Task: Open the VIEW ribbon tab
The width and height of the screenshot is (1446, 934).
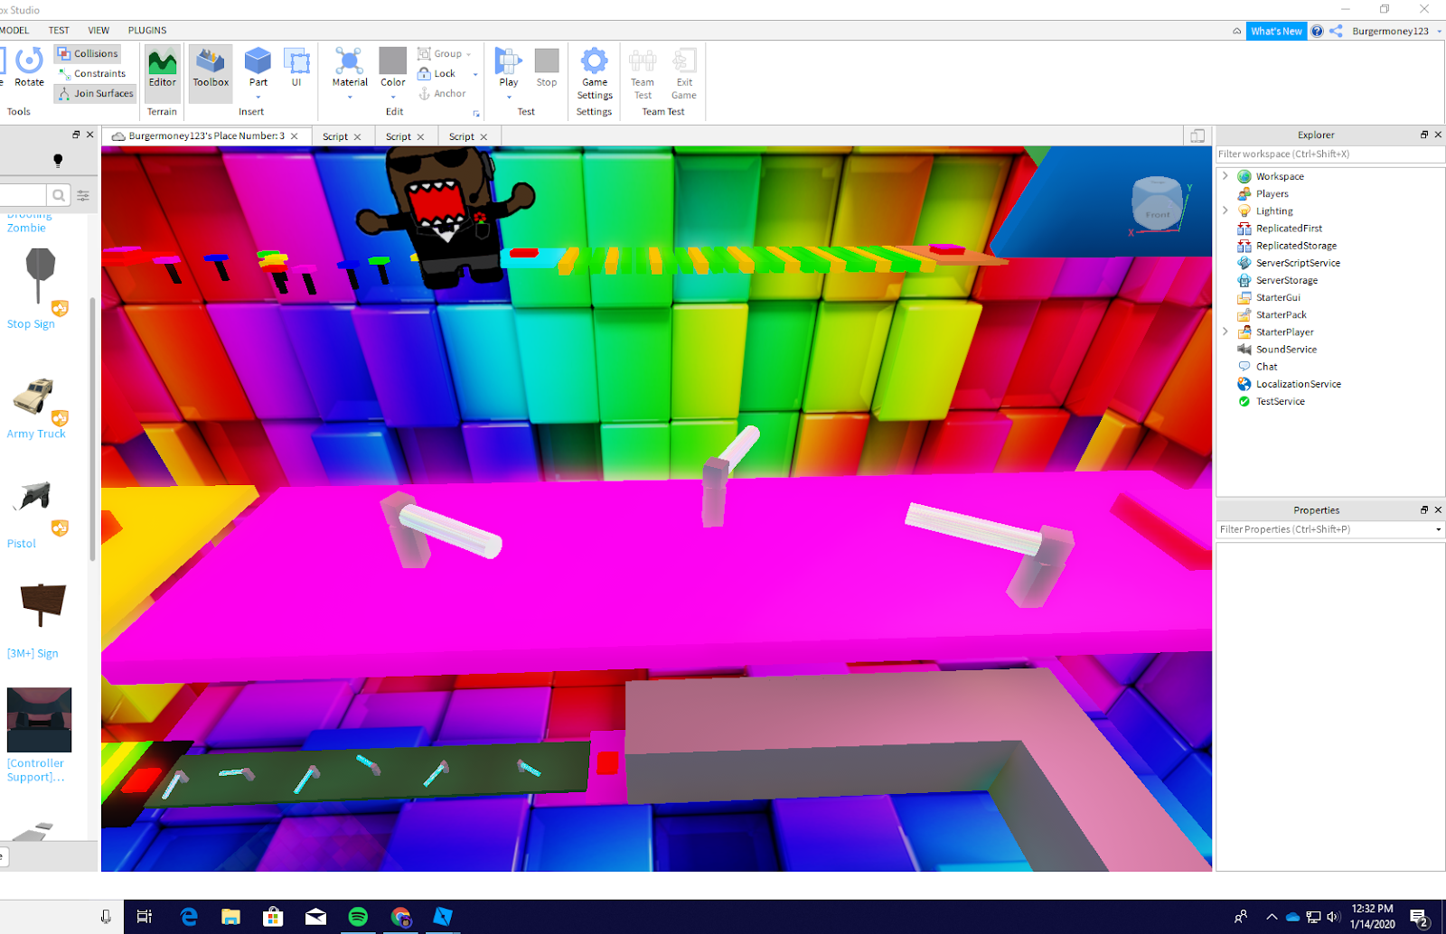Action: pos(99,31)
